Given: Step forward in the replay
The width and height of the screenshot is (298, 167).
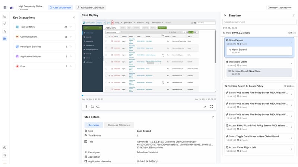Looking at the screenshot, I should (98, 106).
